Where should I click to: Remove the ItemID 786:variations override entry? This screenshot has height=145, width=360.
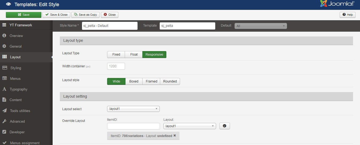(175, 136)
